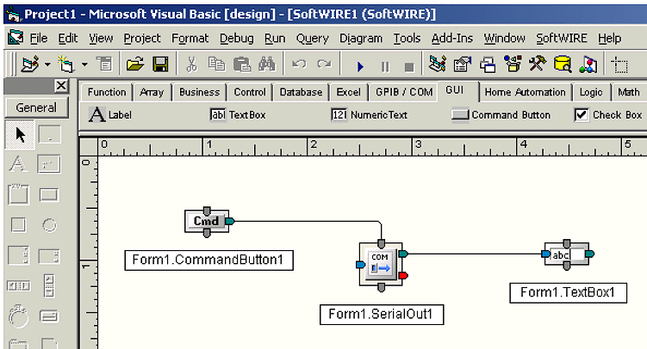
Task: Select the Pointer tool in toolbox
Action: coord(20,135)
